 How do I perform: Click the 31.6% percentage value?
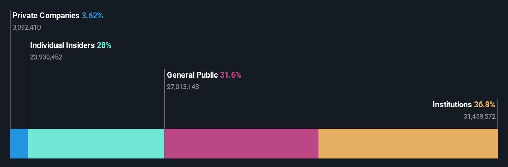click(x=231, y=75)
